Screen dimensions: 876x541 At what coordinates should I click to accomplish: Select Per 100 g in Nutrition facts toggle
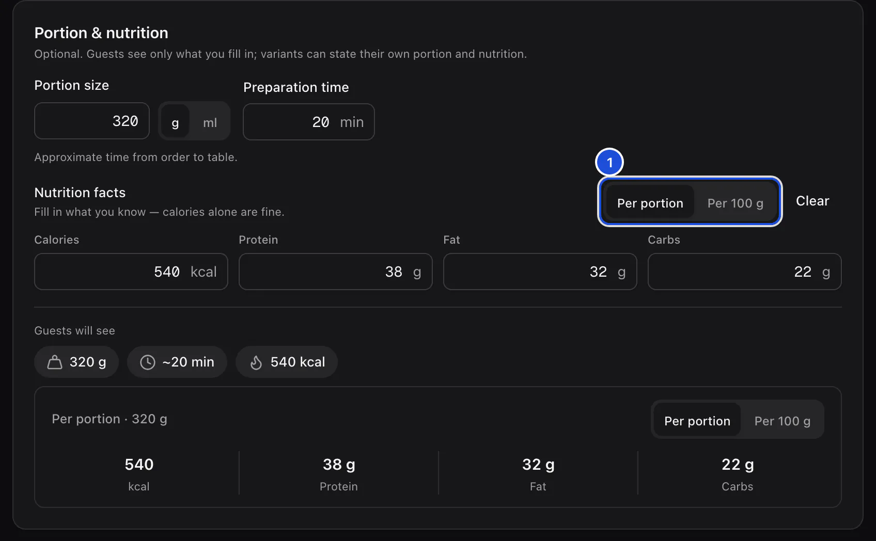pyautogui.click(x=736, y=203)
